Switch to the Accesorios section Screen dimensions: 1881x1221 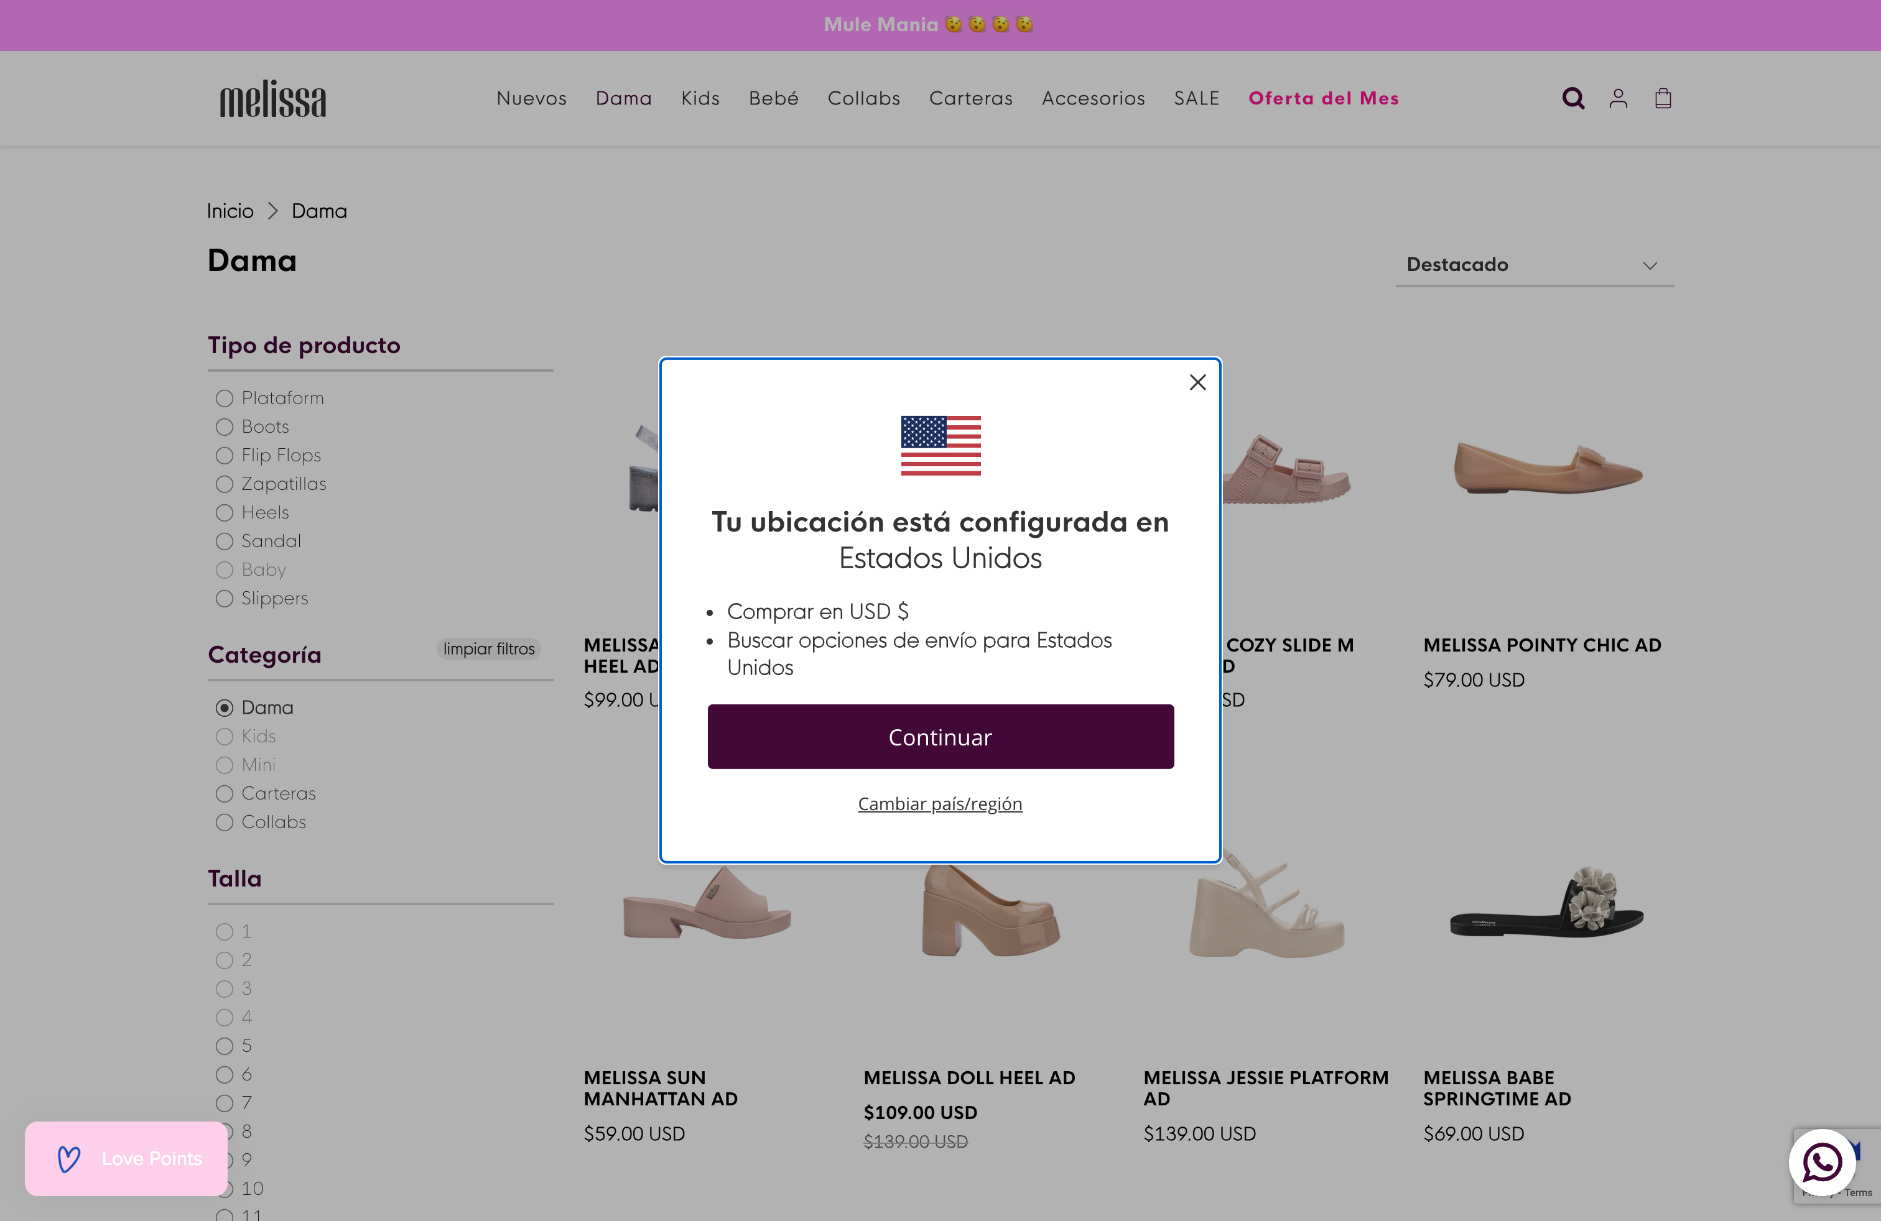pos(1093,98)
